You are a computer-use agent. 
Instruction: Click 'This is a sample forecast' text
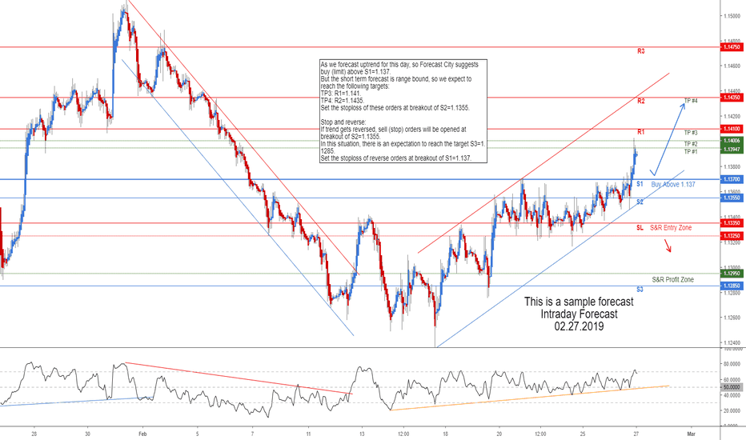tap(579, 302)
